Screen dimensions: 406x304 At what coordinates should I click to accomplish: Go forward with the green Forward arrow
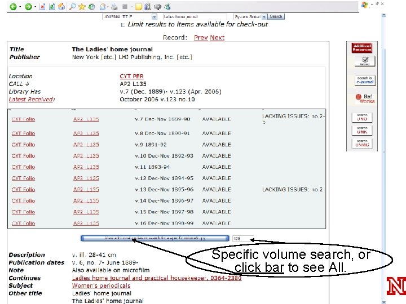[x=28, y=7]
